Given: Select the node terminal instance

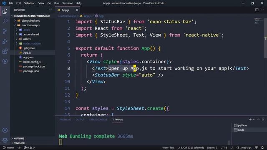Looking at the screenshot, I should coord(249,130).
